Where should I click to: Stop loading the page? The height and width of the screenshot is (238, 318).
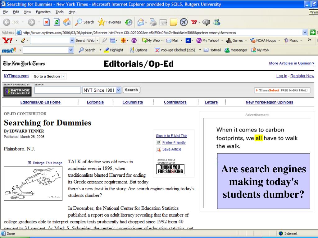point(47,22)
